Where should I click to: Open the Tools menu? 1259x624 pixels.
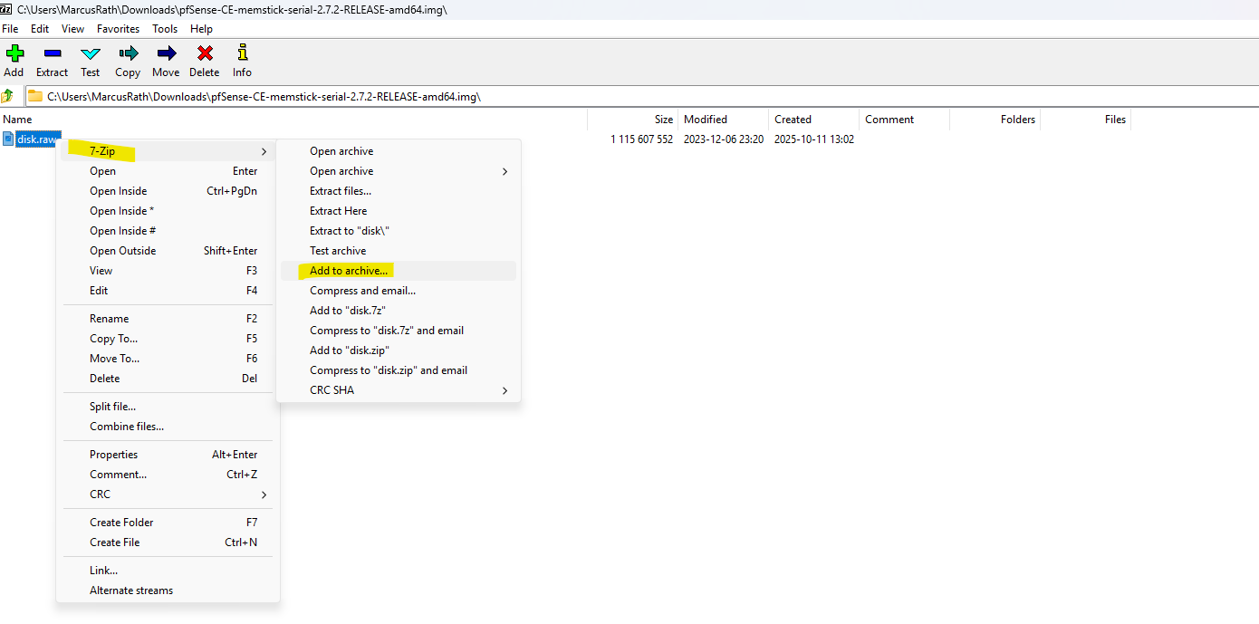[165, 29]
